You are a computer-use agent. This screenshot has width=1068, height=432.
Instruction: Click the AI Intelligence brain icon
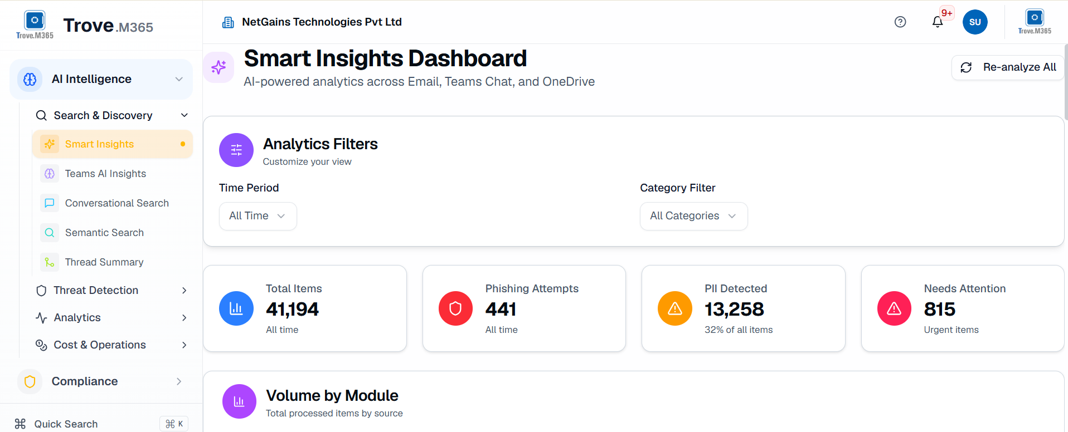point(30,79)
